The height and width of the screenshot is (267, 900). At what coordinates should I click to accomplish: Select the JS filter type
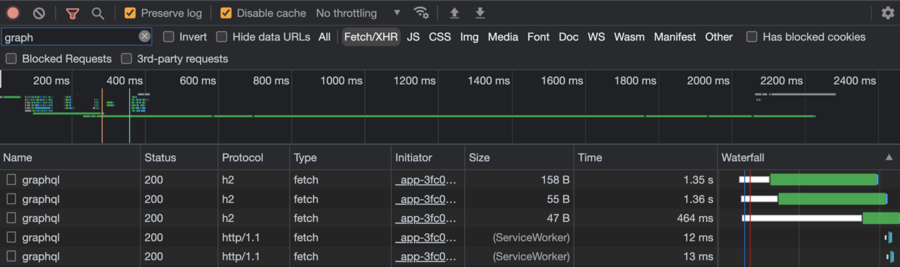[413, 37]
